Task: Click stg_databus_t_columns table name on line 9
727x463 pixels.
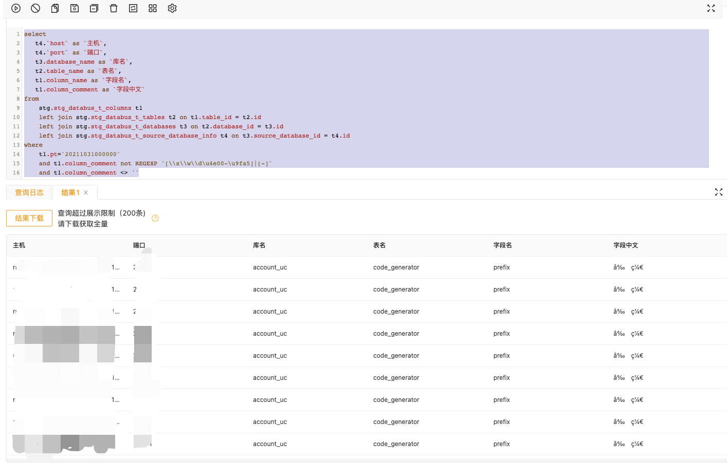Action: (93, 108)
